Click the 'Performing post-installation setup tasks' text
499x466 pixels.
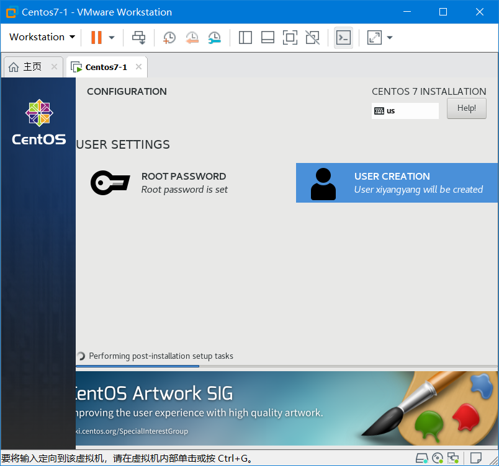[x=161, y=356]
